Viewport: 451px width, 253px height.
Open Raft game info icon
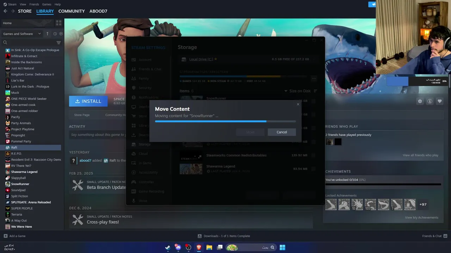coord(430,101)
